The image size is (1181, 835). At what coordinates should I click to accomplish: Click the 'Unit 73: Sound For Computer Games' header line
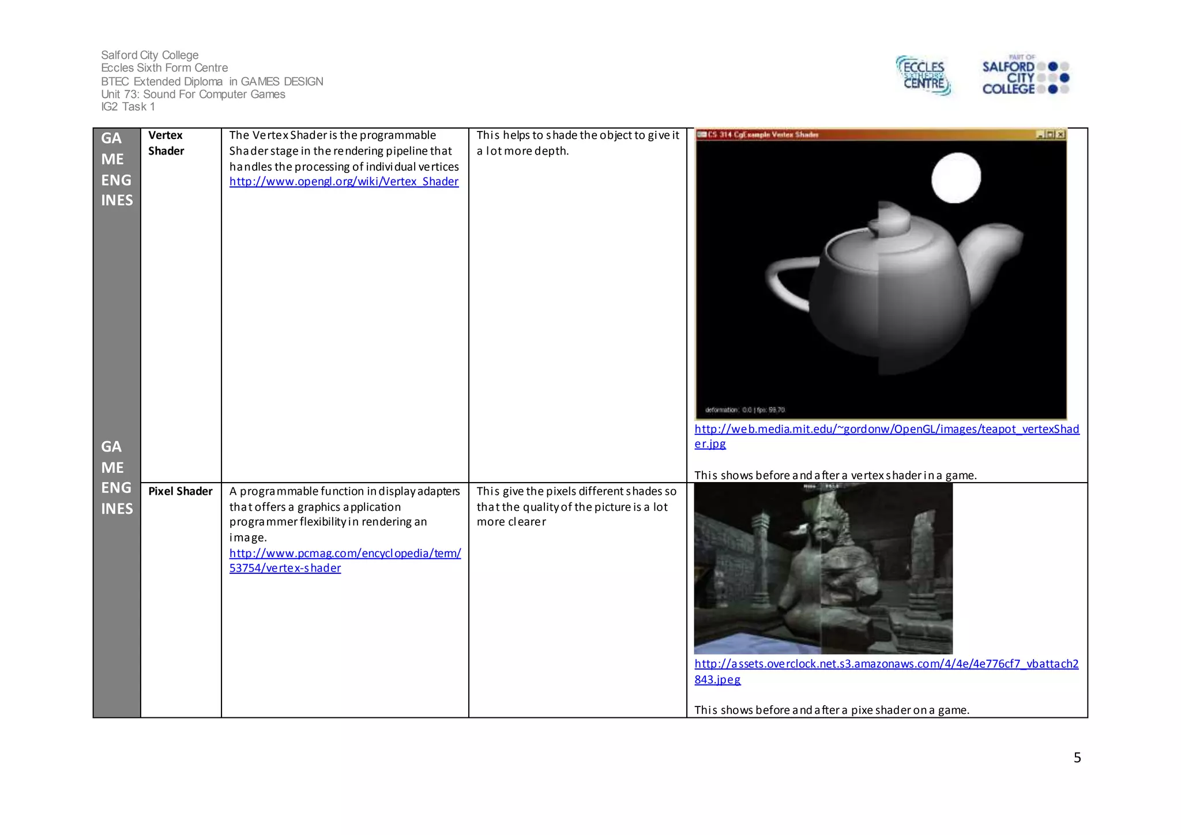coord(193,94)
